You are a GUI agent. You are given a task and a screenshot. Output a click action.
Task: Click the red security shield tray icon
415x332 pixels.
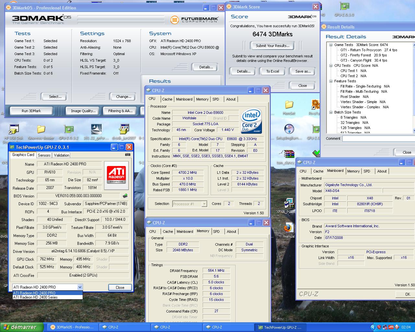click(x=379, y=327)
